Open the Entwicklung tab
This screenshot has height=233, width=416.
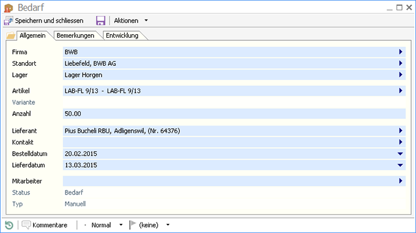point(122,35)
